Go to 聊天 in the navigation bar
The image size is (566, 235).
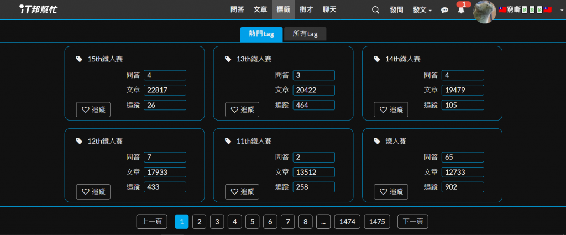pos(329,9)
